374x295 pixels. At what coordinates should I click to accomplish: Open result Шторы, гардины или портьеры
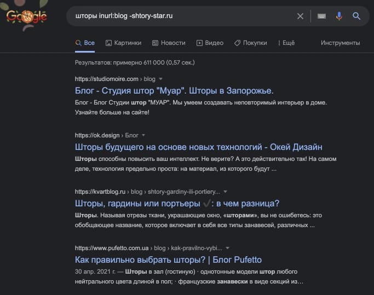(177, 204)
